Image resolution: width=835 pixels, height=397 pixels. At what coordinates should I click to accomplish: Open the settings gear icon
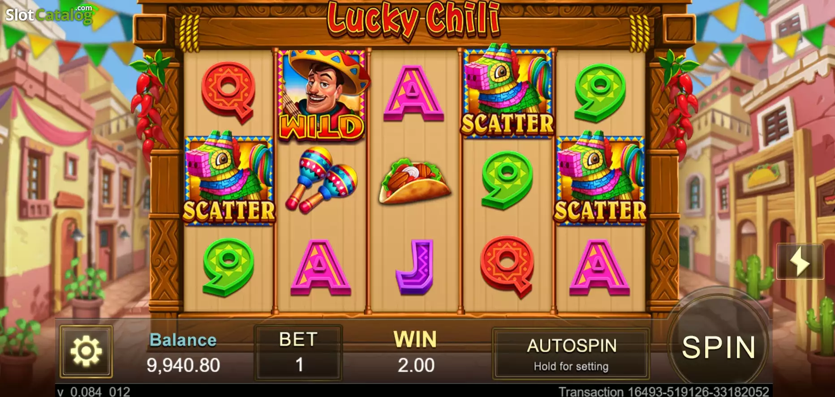(86, 351)
